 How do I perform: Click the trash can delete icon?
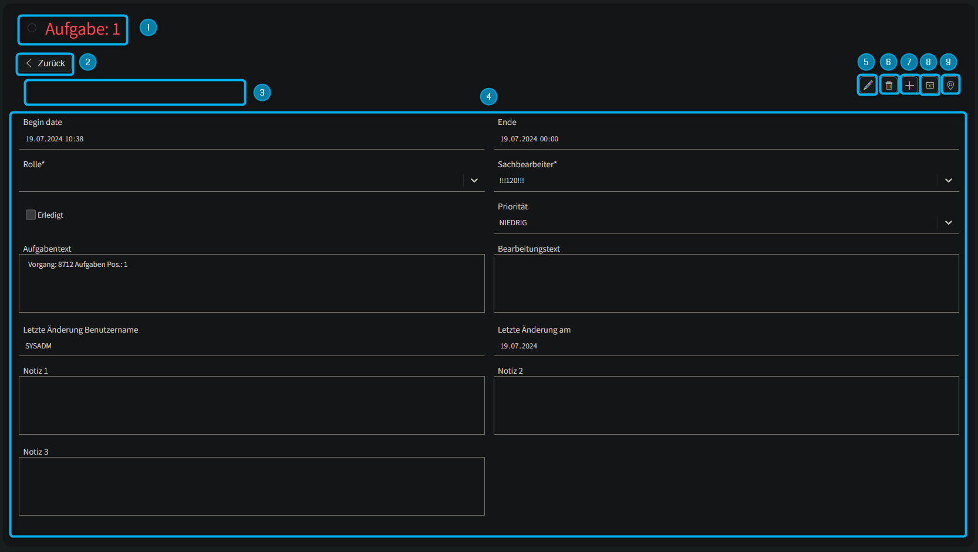point(889,85)
